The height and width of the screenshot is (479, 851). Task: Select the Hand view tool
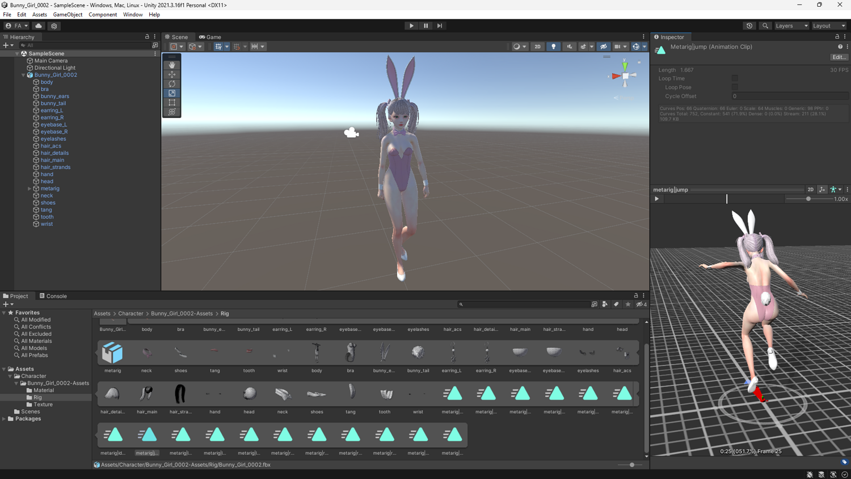pos(172,65)
